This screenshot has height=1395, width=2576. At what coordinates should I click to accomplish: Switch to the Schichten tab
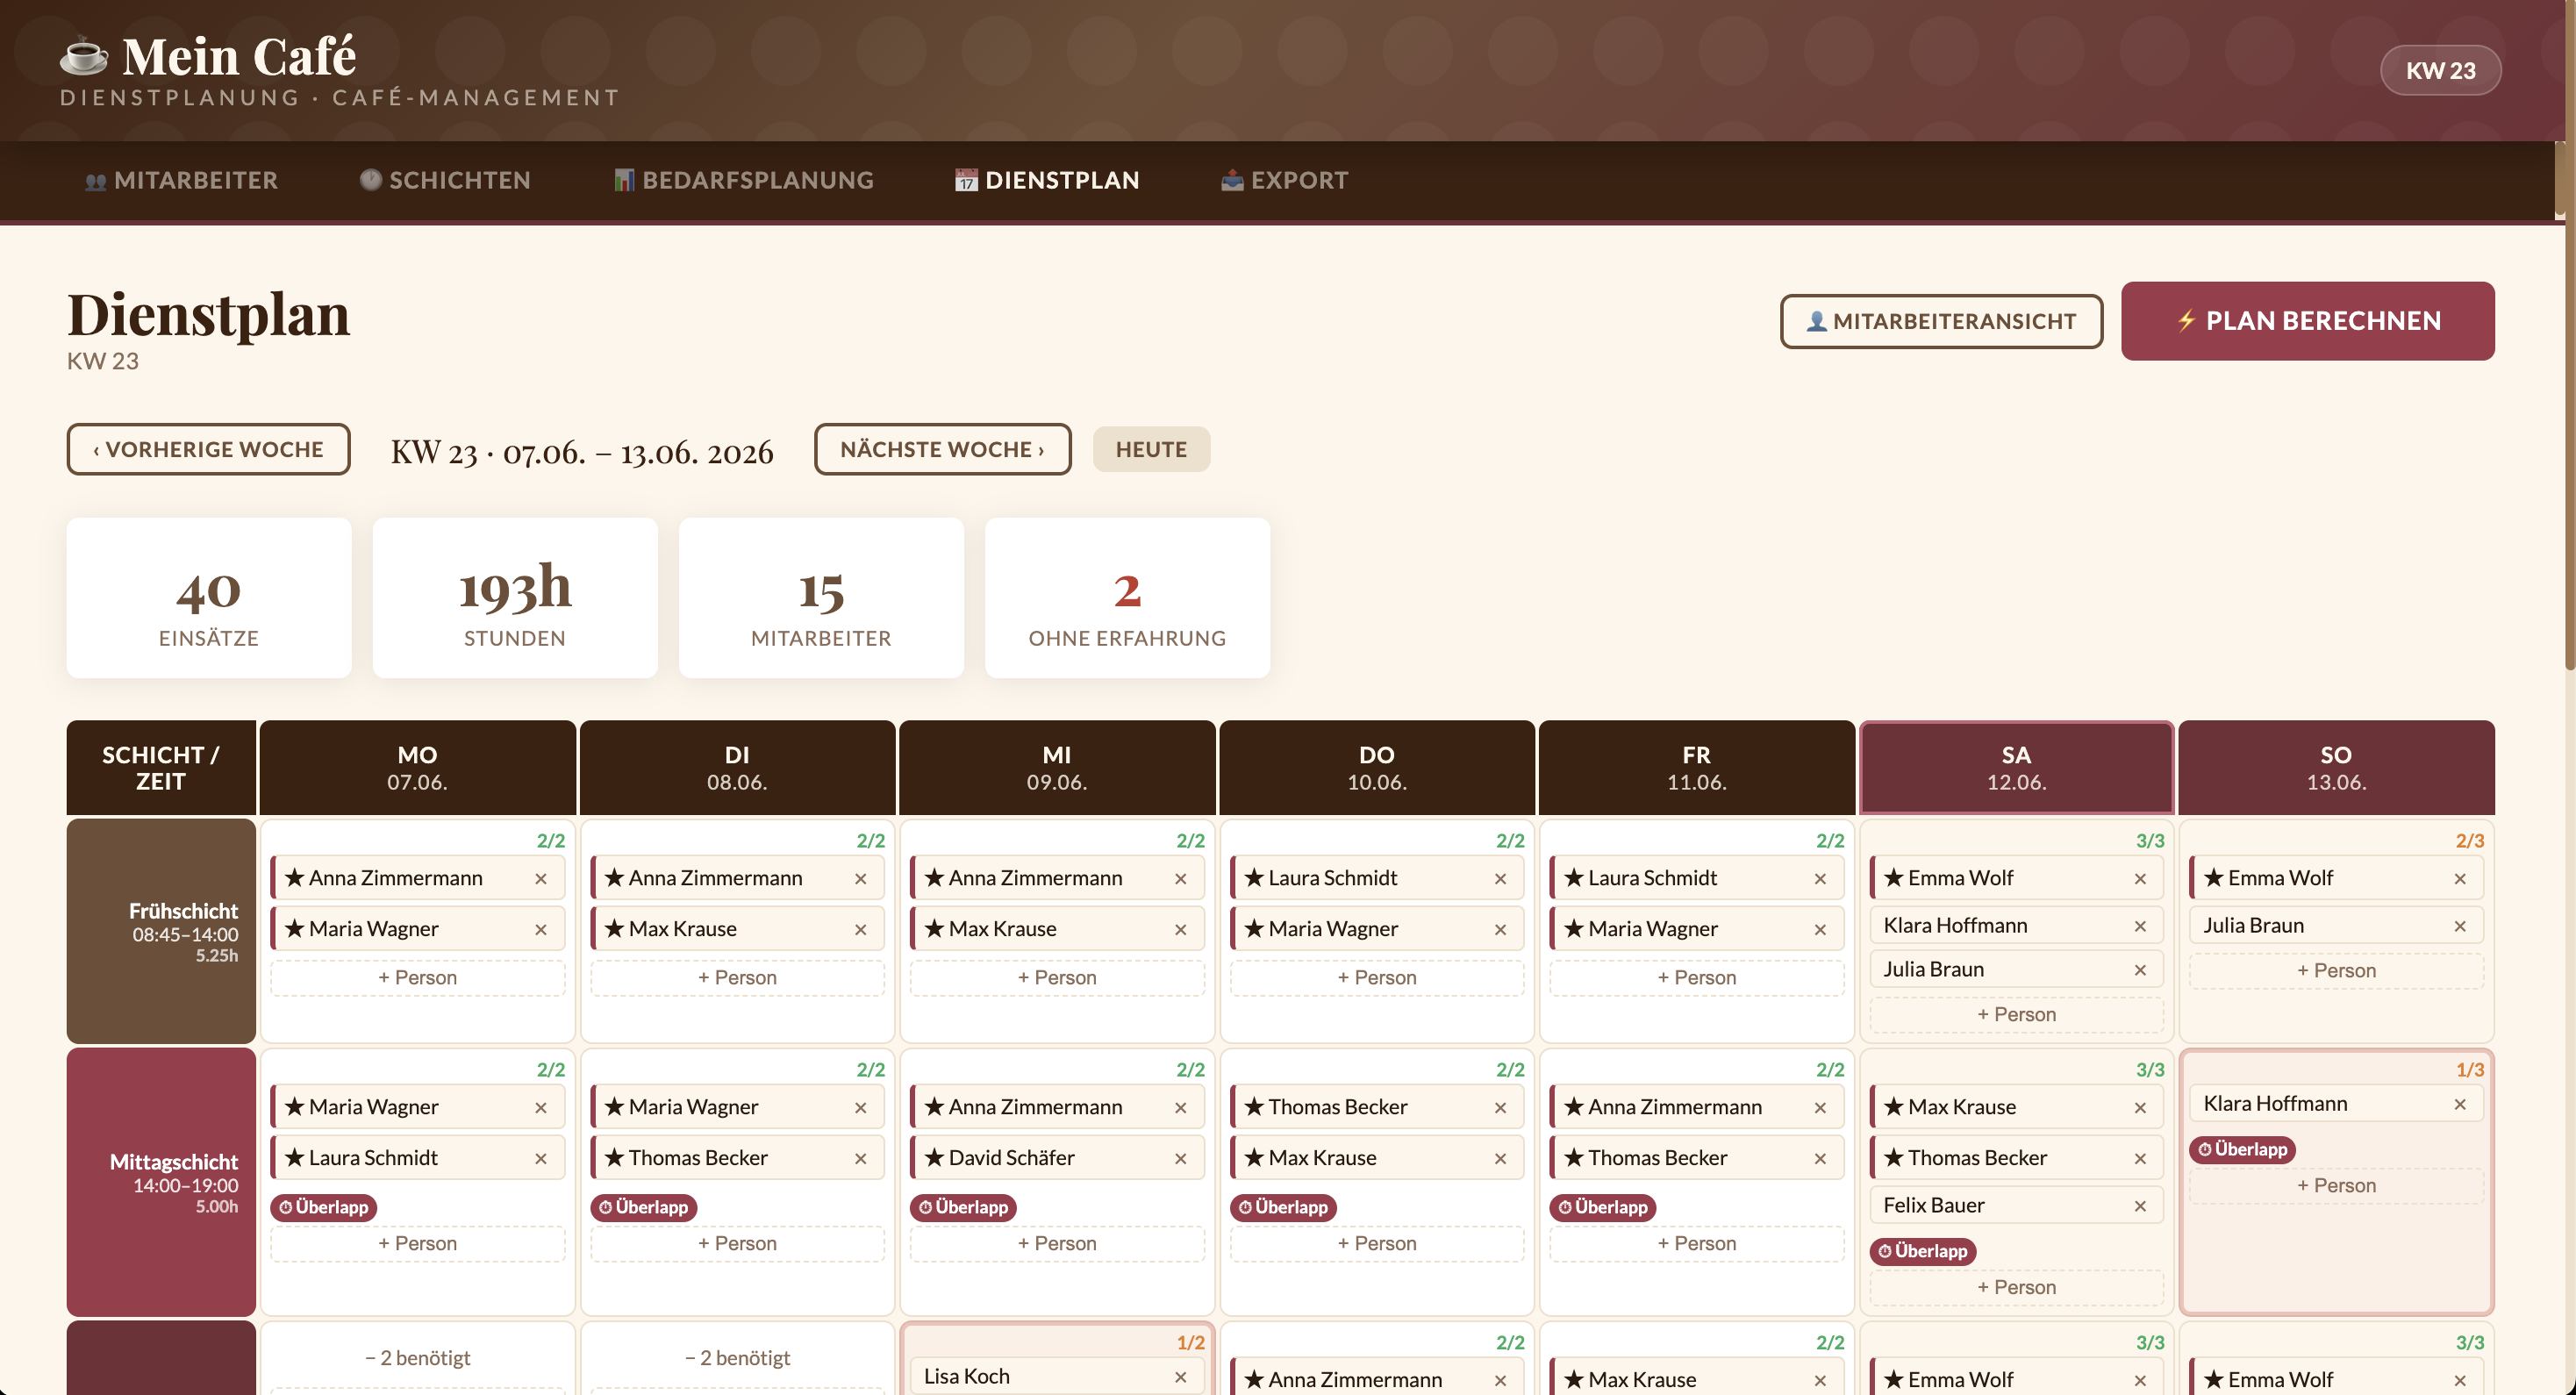coord(445,180)
